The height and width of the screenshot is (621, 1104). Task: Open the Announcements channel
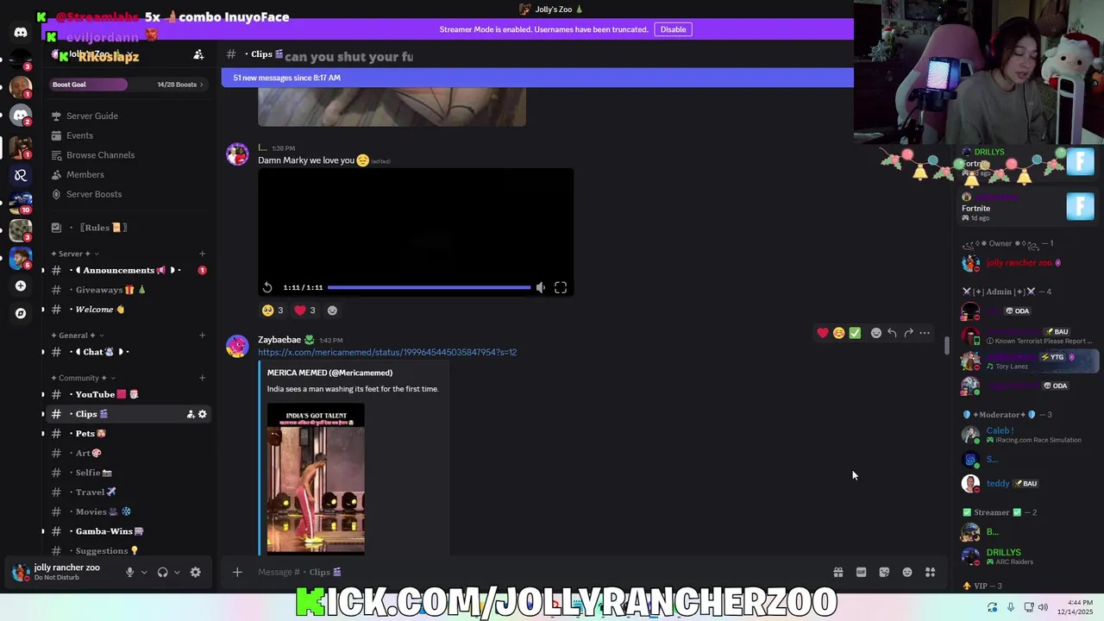coord(129,270)
